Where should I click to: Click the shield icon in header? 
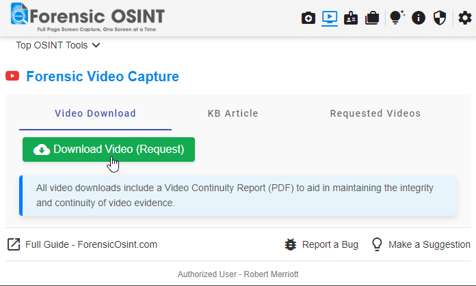pyautogui.click(x=440, y=18)
